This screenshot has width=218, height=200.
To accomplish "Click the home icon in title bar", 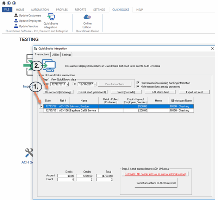I will (4, 3).
